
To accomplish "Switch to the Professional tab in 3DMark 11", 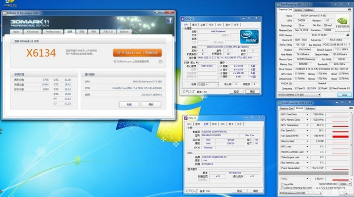I will click(53, 32).
